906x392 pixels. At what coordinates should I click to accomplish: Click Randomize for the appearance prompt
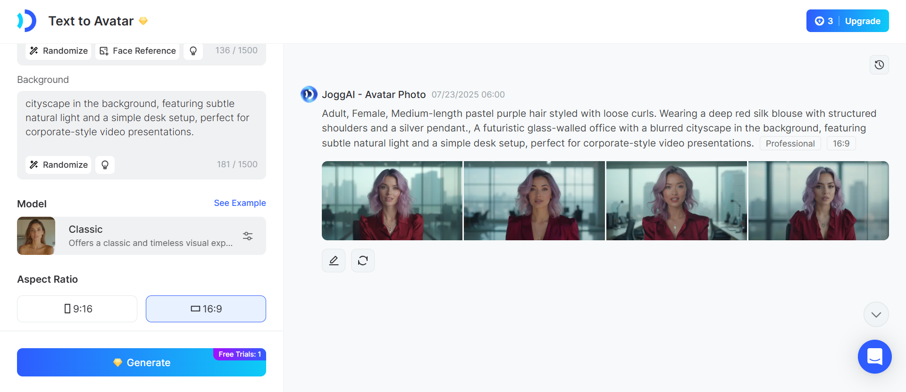(59, 51)
